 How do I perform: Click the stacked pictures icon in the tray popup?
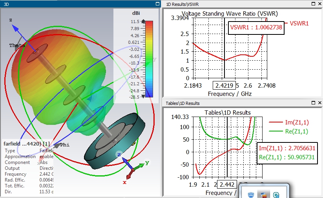[263, 195]
